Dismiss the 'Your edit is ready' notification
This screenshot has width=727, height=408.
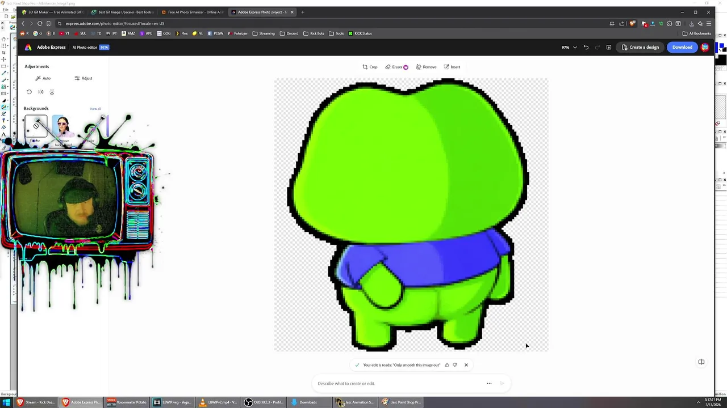[x=466, y=365]
